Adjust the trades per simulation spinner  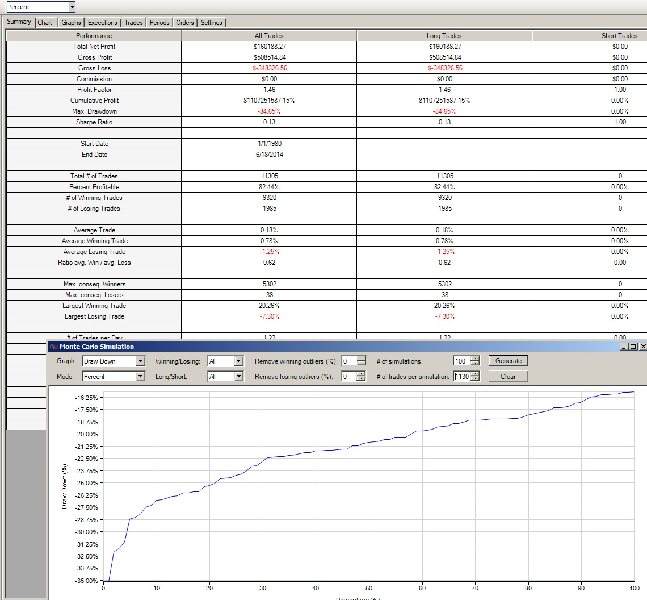pyautogui.click(x=476, y=377)
